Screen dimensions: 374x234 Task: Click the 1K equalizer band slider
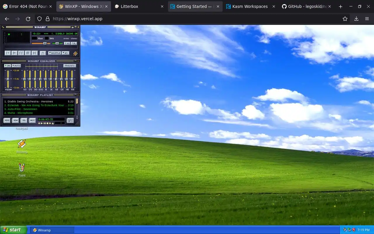pos(46,79)
